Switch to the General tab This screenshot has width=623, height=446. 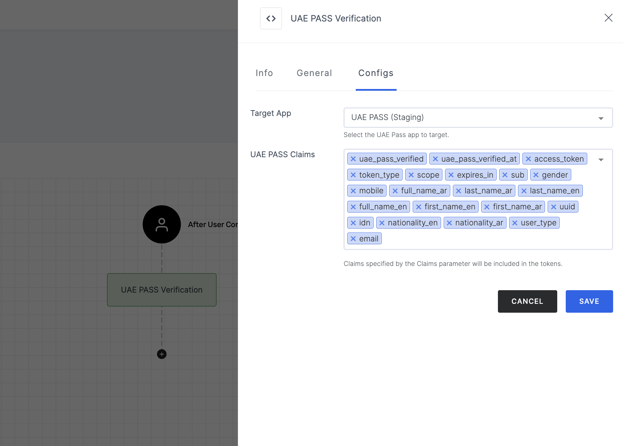click(x=314, y=73)
